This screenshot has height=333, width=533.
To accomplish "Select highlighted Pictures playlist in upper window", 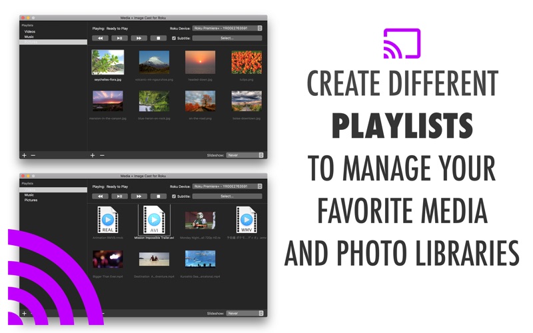I will (53, 42).
